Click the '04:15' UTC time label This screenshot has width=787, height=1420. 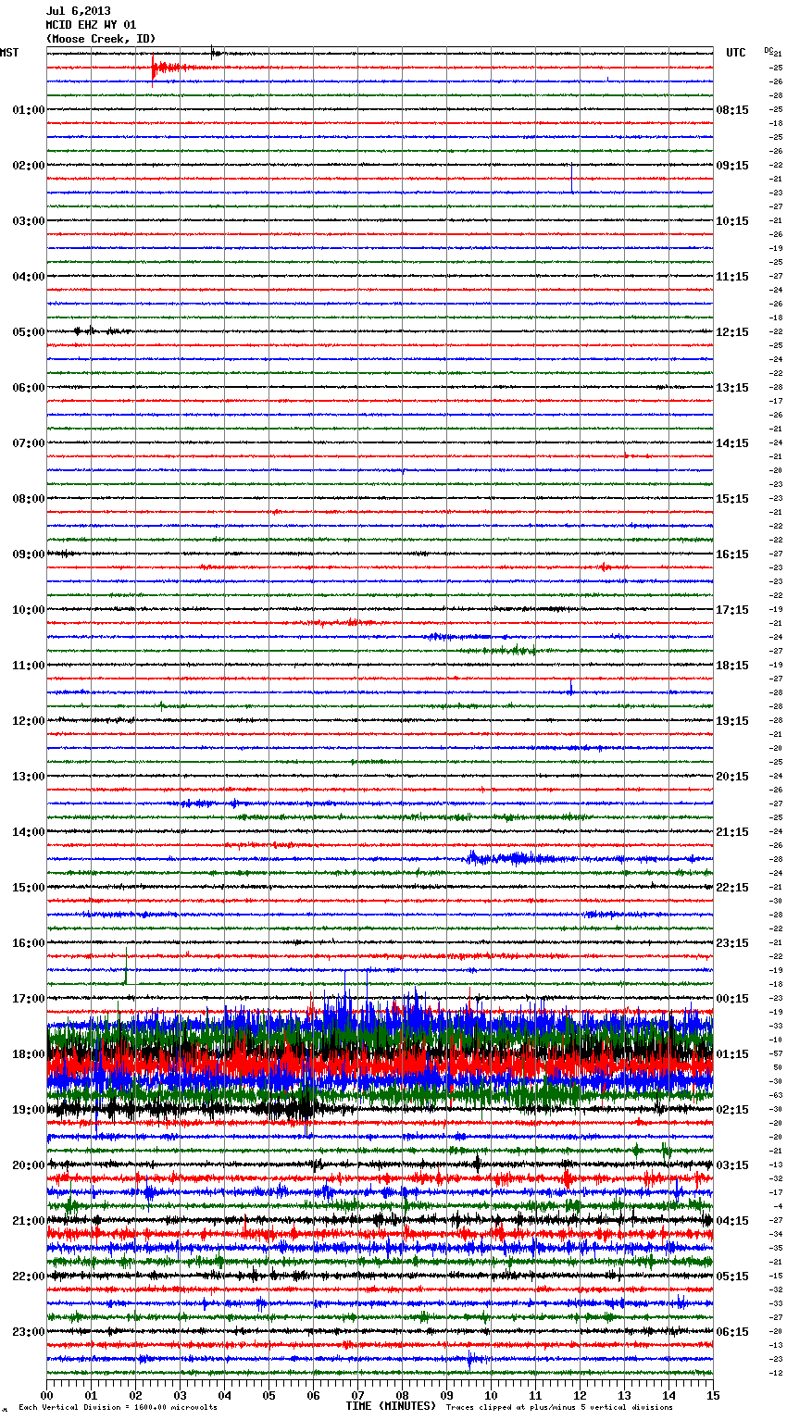click(x=732, y=1221)
